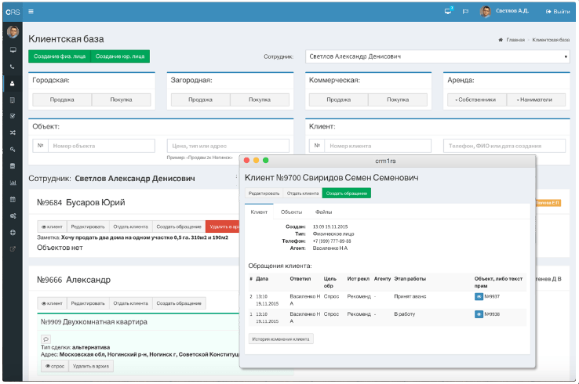Click Создание физ. лица button
The width and height of the screenshot is (579, 384).
(x=60, y=56)
